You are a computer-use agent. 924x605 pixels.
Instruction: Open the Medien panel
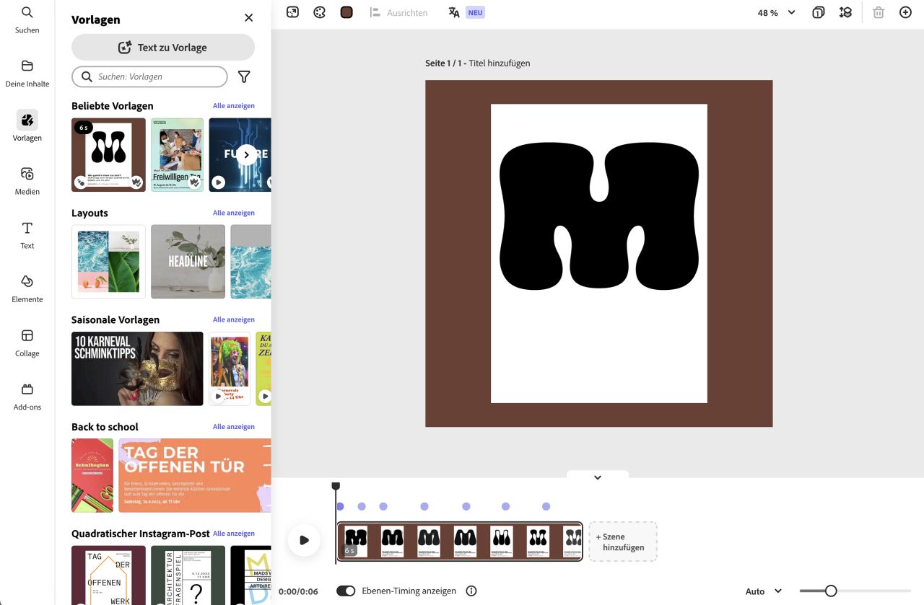coord(27,180)
